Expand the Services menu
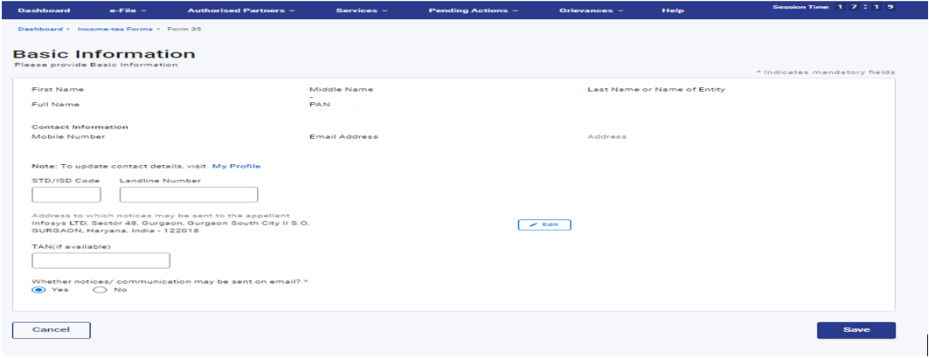 [x=362, y=10]
